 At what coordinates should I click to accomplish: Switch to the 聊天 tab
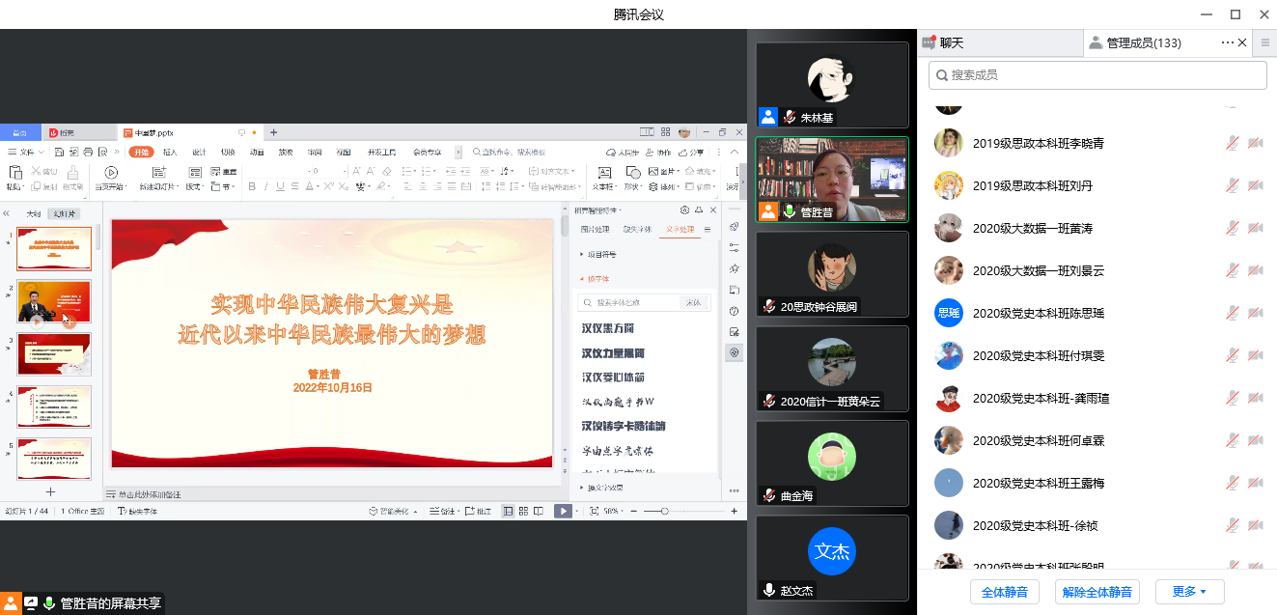pyautogui.click(x=951, y=42)
